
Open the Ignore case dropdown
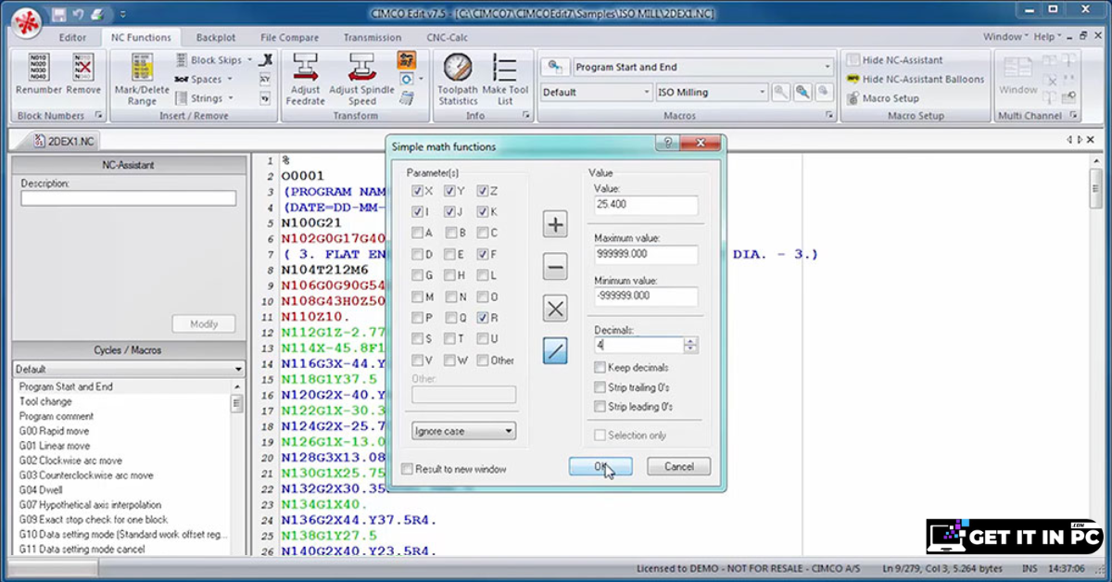coord(464,431)
